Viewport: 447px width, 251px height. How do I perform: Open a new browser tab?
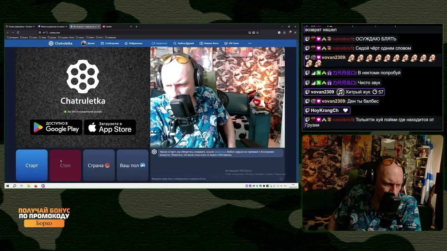(x=137, y=26)
